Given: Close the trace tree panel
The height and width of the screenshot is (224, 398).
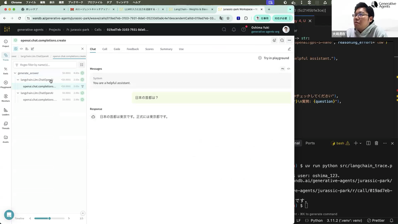Looking at the screenshot, I should [x=83, y=49].
